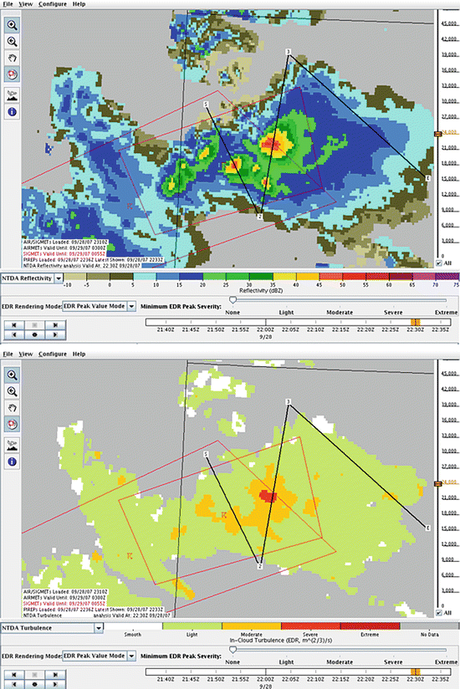Viewport: 460px width, 689px height.
Task: Open airplane-over-terrain cross-section tool in Reflectivity window
Action: coord(12,95)
